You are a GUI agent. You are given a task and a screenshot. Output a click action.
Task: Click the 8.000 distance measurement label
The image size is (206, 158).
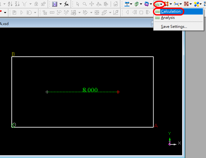click(x=90, y=90)
